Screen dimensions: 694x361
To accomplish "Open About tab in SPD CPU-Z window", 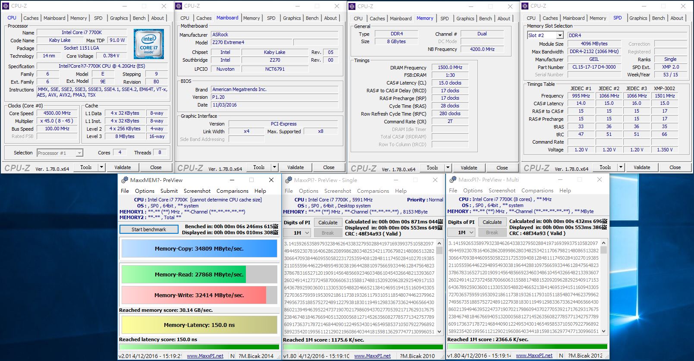I will click(x=677, y=18).
